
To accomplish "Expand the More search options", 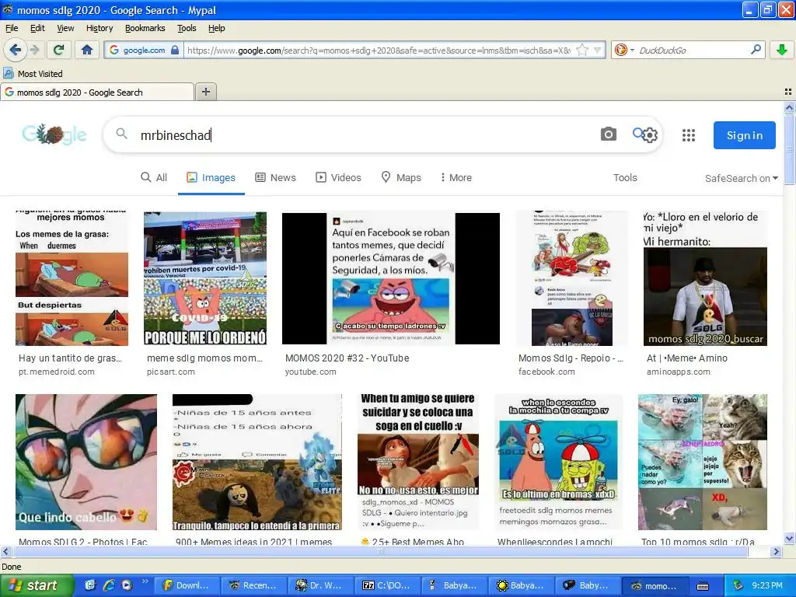I will (x=456, y=177).
